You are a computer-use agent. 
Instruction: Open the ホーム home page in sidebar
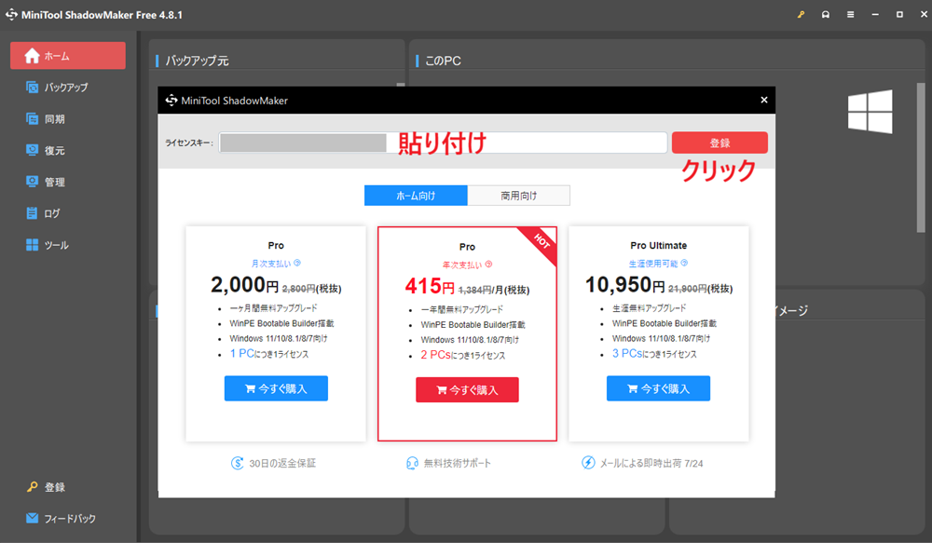[68, 56]
